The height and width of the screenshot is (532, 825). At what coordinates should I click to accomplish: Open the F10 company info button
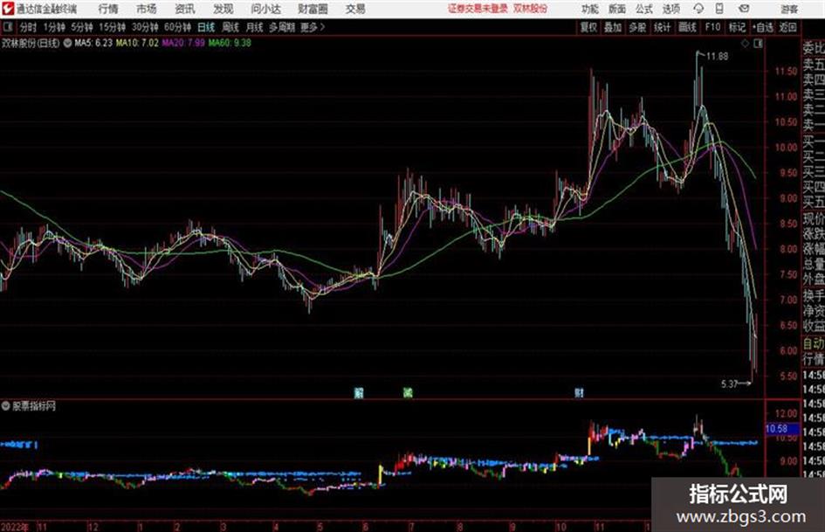coord(712,27)
